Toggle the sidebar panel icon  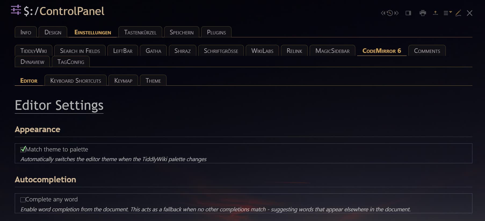tap(408, 13)
